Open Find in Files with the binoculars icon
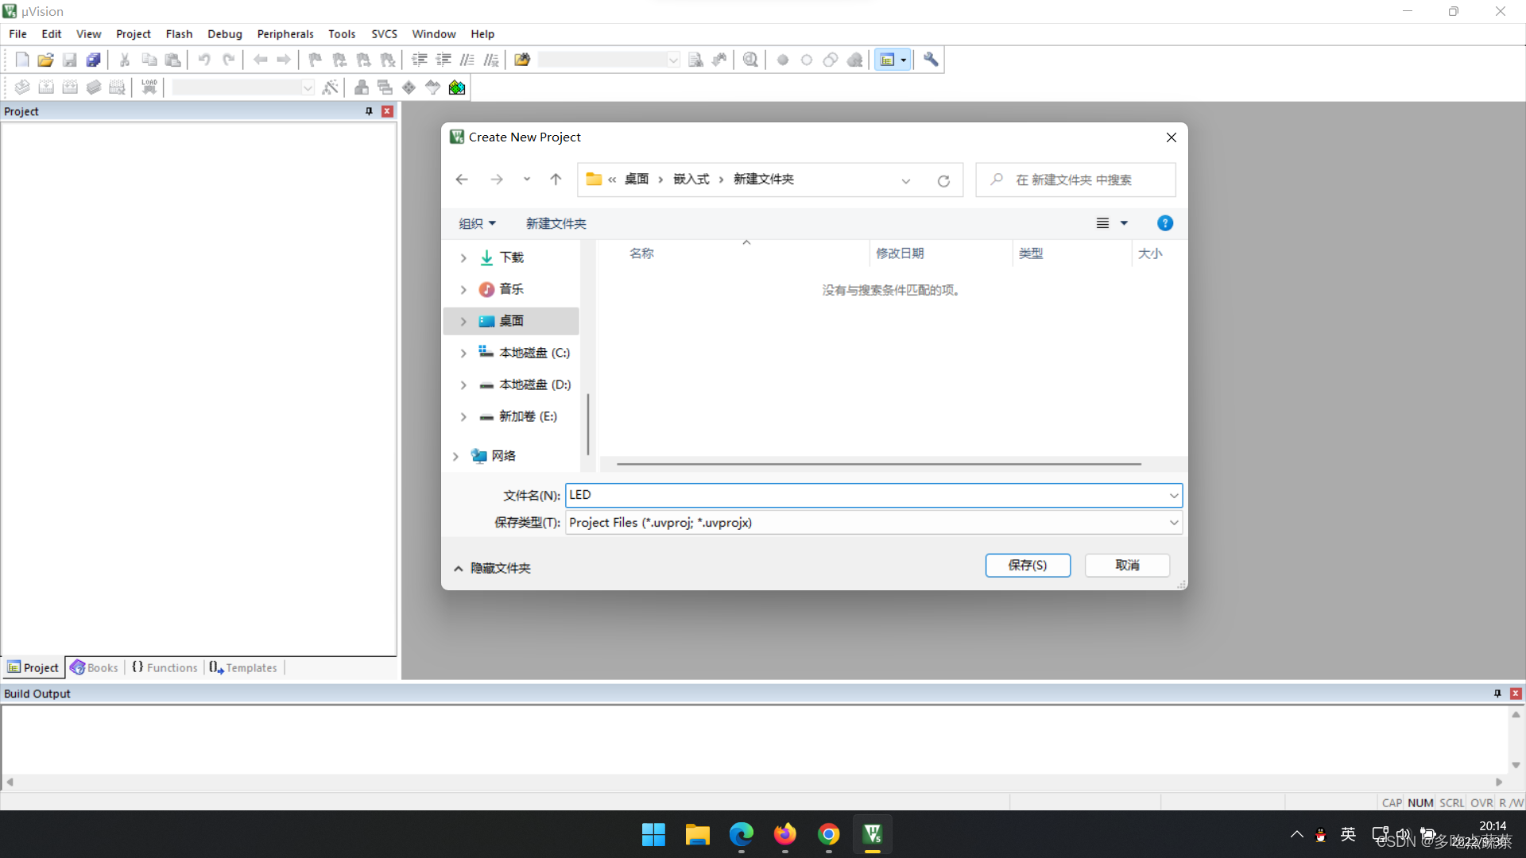The image size is (1526, 858). 719,59
